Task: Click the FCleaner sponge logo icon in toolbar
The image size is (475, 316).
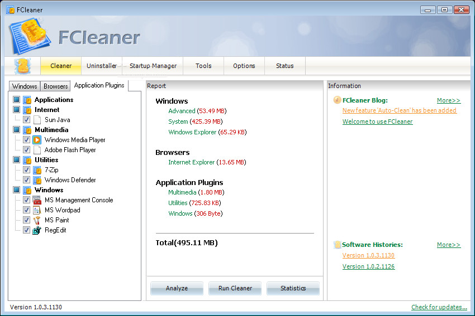Action: (x=23, y=66)
